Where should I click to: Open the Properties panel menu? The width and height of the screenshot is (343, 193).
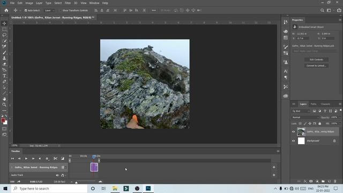340,20
